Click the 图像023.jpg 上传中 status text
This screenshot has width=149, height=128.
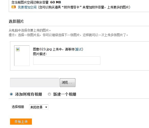tap(54, 49)
